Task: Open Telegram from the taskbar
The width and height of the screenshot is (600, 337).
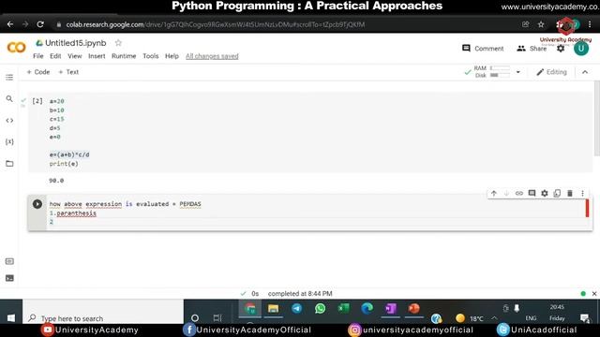Action: click(296, 308)
